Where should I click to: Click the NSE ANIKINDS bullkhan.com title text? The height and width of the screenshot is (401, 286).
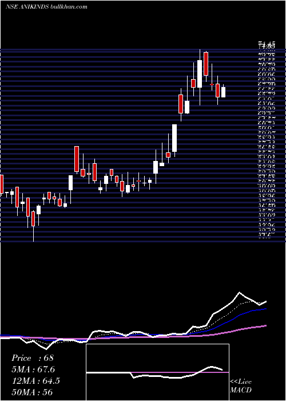(x=46, y=7)
